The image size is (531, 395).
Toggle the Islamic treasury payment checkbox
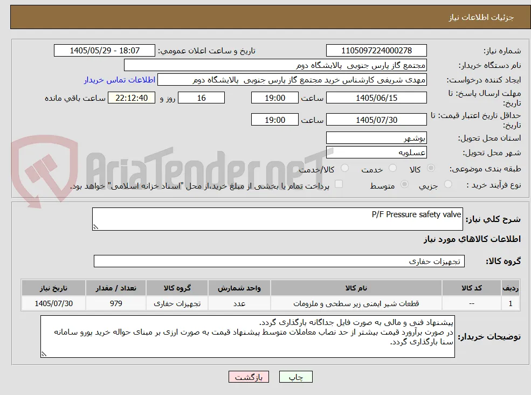339,184
